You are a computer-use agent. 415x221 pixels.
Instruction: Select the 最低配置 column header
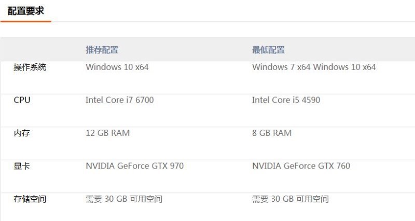[x=268, y=50]
